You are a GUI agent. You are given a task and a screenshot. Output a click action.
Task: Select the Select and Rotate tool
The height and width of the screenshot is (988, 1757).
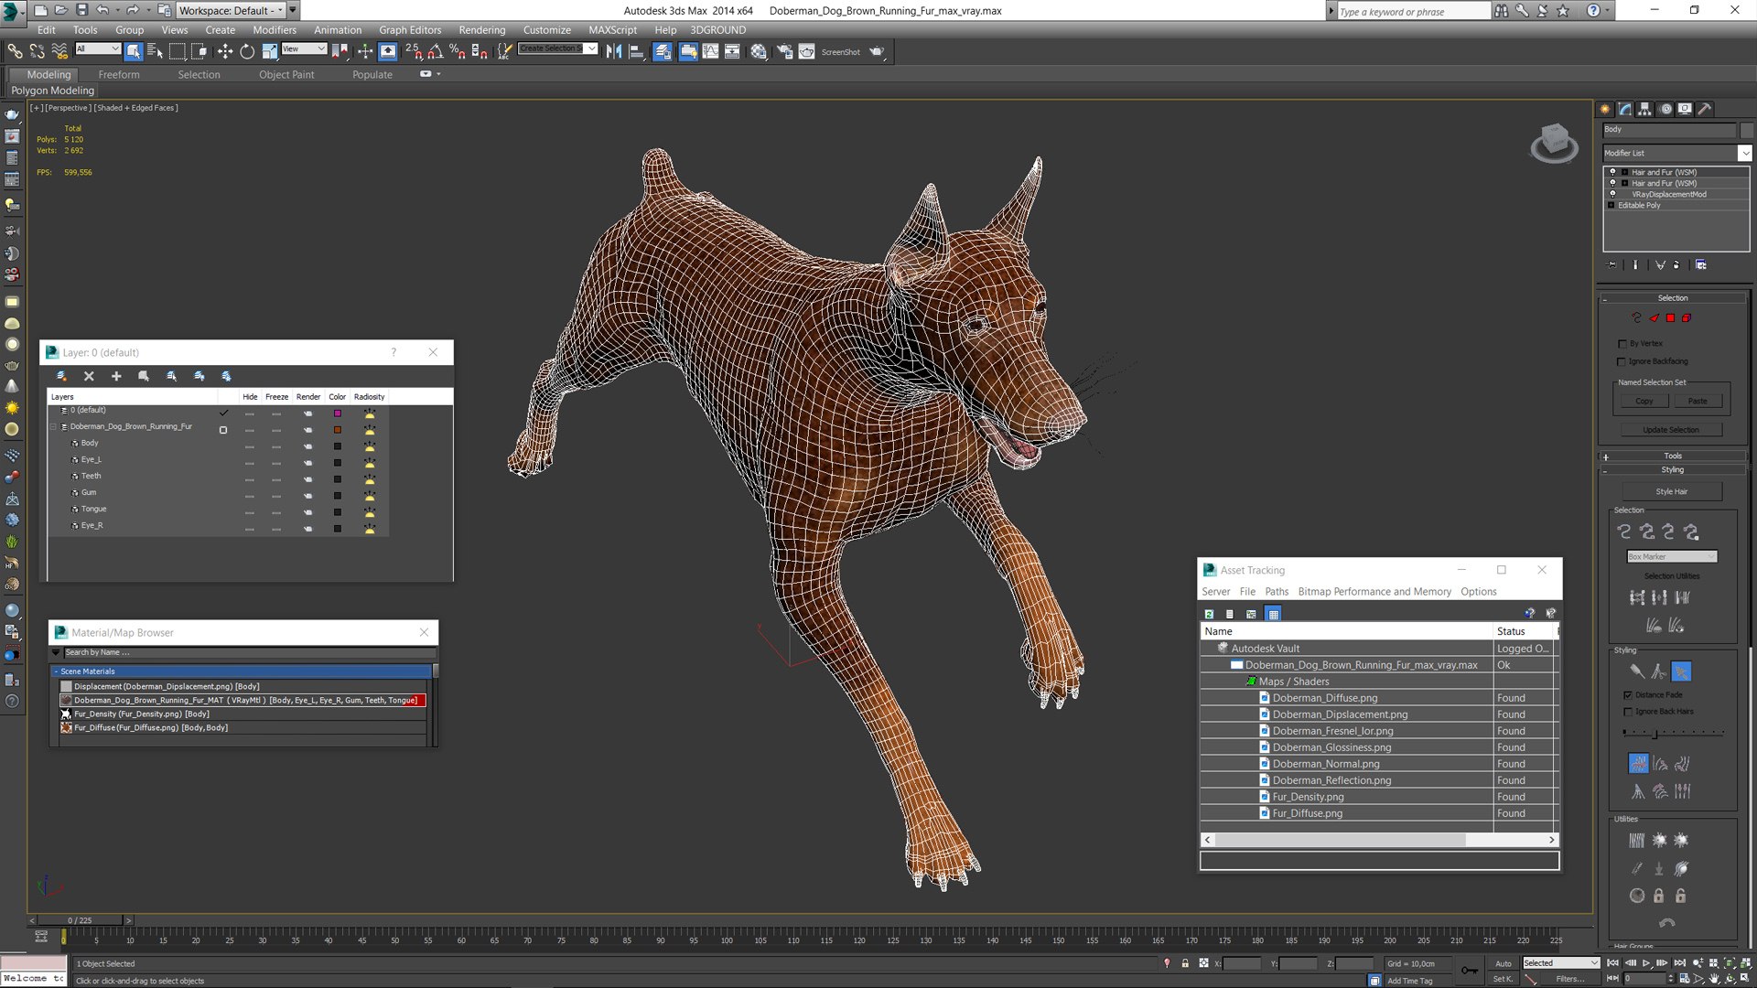coord(247,51)
